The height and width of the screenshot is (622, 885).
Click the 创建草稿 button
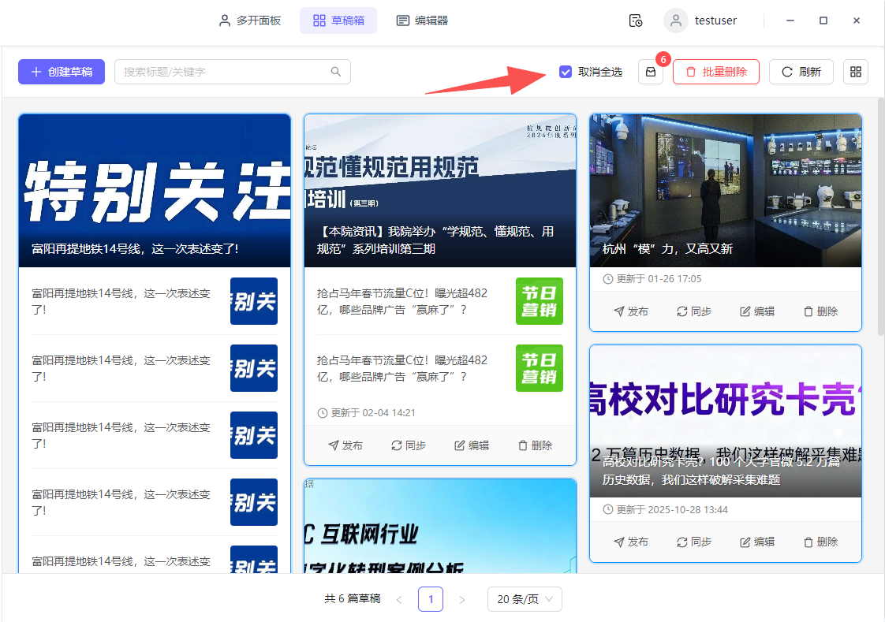[62, 72]
